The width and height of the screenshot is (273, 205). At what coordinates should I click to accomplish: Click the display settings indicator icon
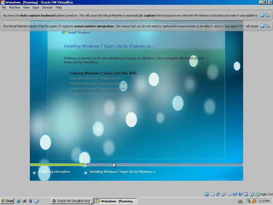(235, 194)
